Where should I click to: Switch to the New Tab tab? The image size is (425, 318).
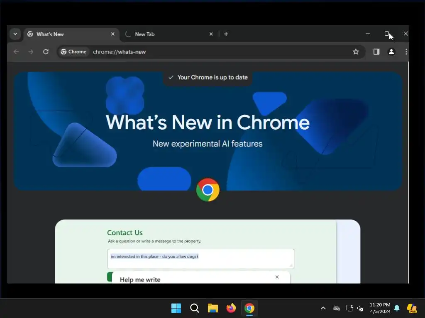pyautogui.click(x=168, y=34)
